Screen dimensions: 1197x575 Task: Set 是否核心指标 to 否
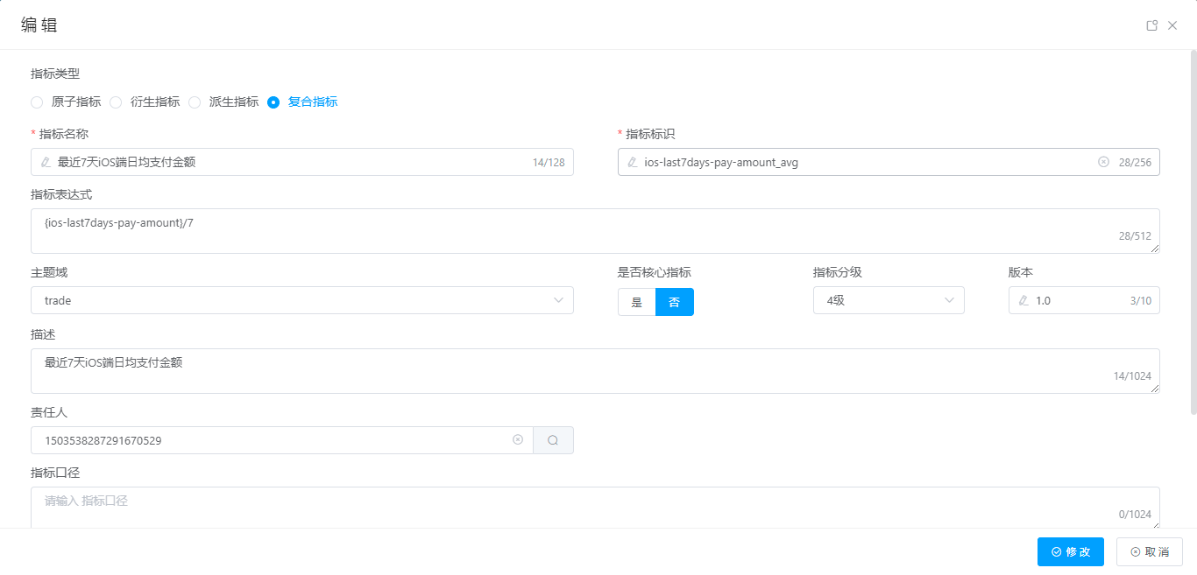pyautogui.click(x=674, y=302)
